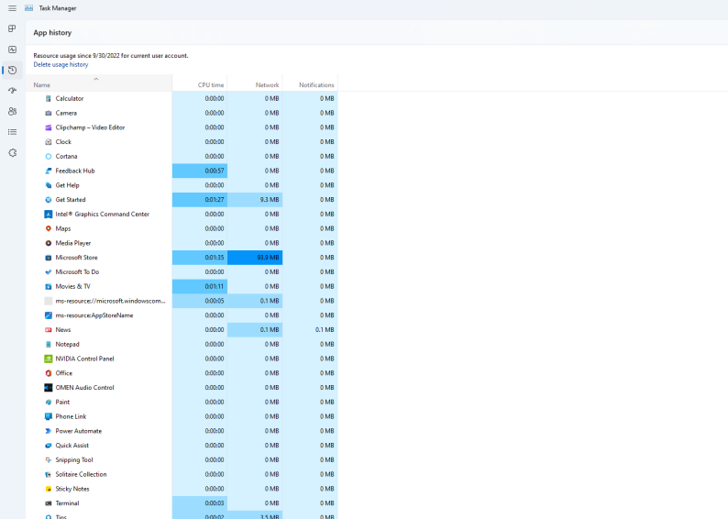Click the Office app icon
Screen dimensions: 728x519
tap(49, 373)
